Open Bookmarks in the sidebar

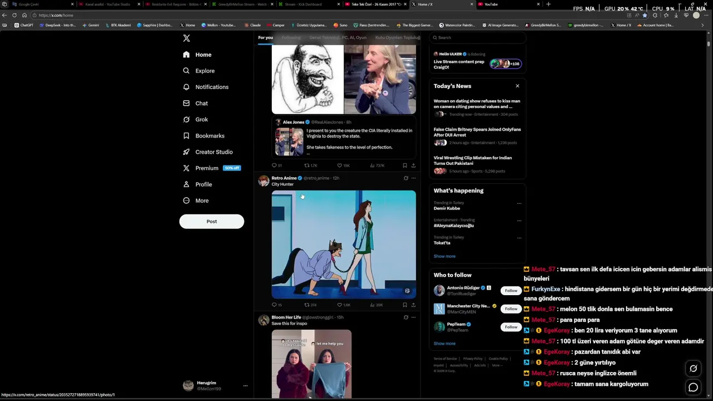(204, 135)
